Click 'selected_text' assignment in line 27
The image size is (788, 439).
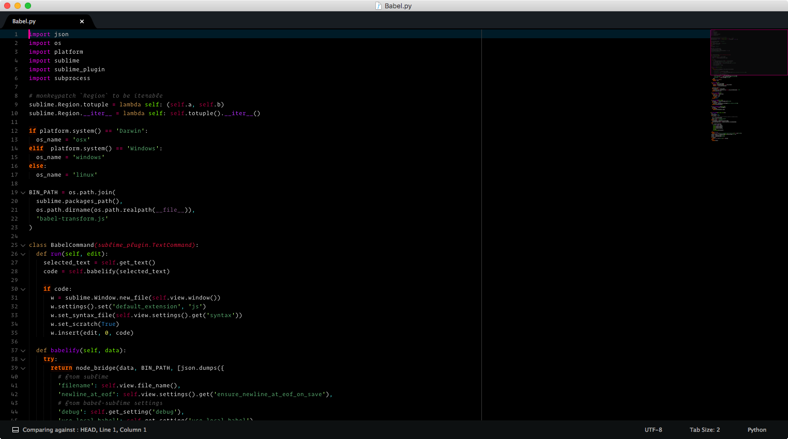pyautogui.click(x=67, y=263)
